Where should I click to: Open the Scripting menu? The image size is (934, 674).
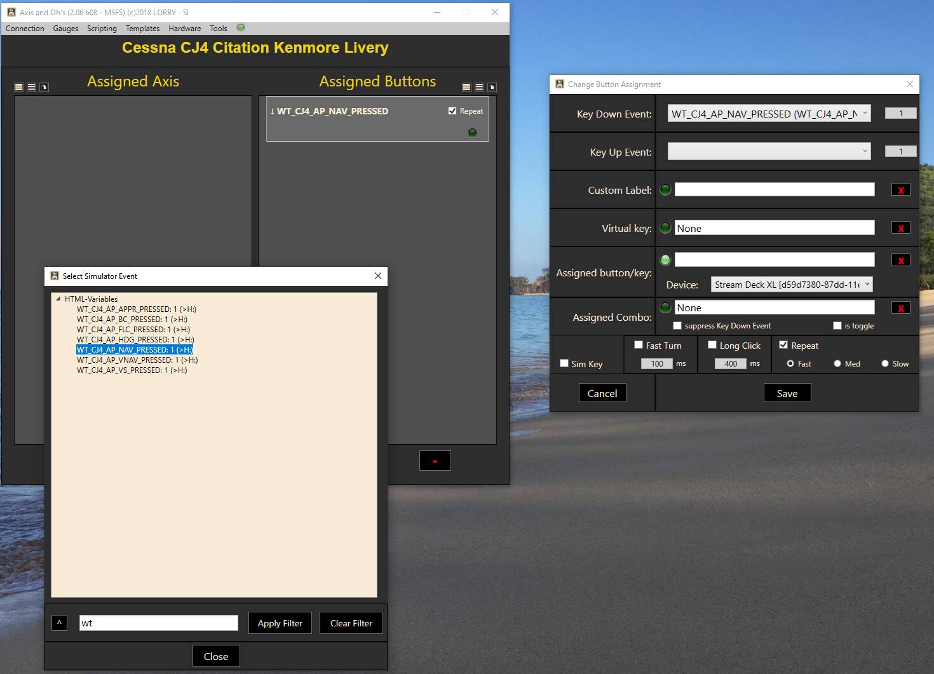(102, 29)
